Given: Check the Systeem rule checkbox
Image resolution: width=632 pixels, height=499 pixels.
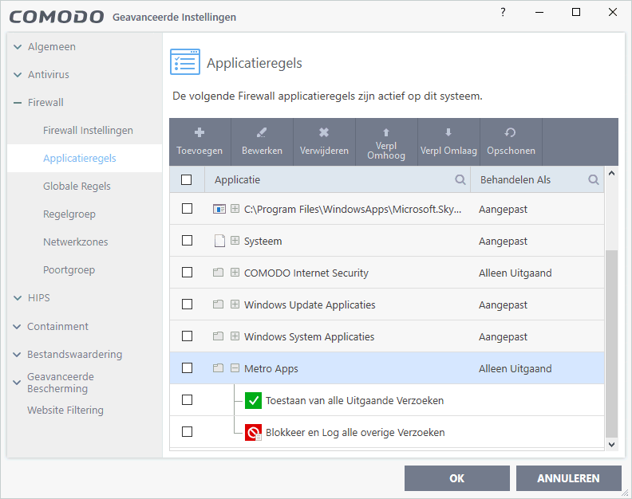Looking at the screenshot, I should [x=187, y=241].
